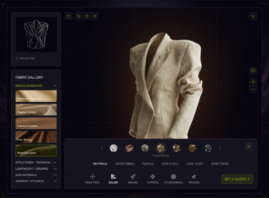Pick the olive green color swatch
Screen dimensions: 269x198
[x=145, y=148]
